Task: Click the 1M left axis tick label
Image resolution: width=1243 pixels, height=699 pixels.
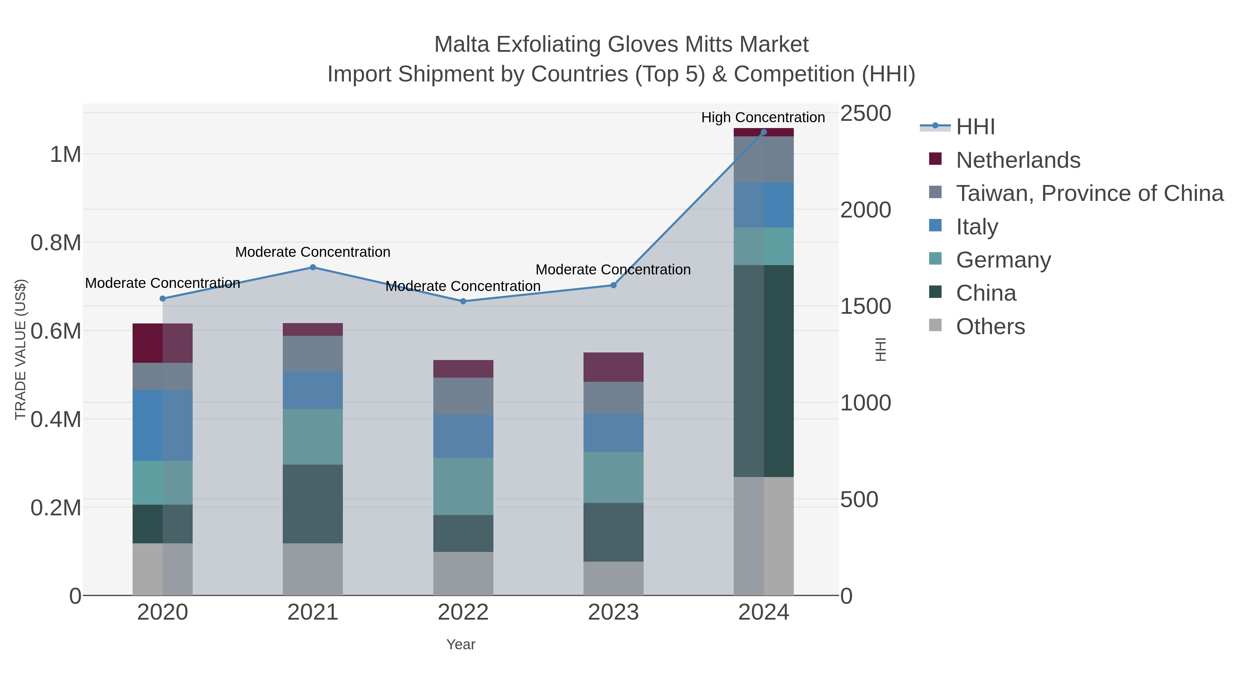Action: pos(65,155)
